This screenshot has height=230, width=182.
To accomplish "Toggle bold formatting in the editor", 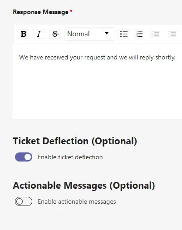I will point(24,34).
